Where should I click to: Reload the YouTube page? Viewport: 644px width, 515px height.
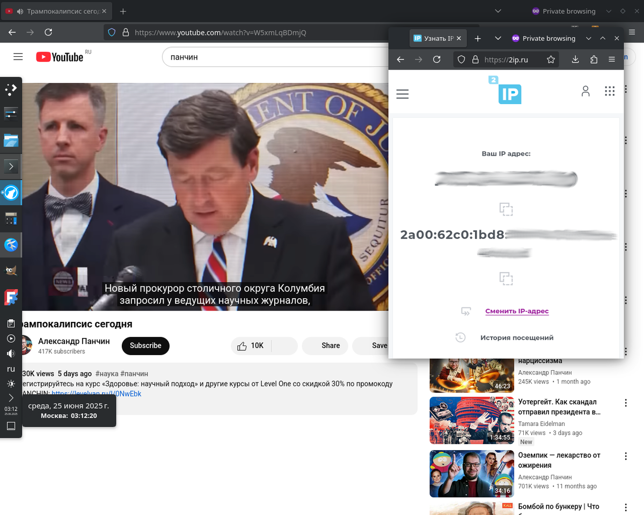coord(48,32)
